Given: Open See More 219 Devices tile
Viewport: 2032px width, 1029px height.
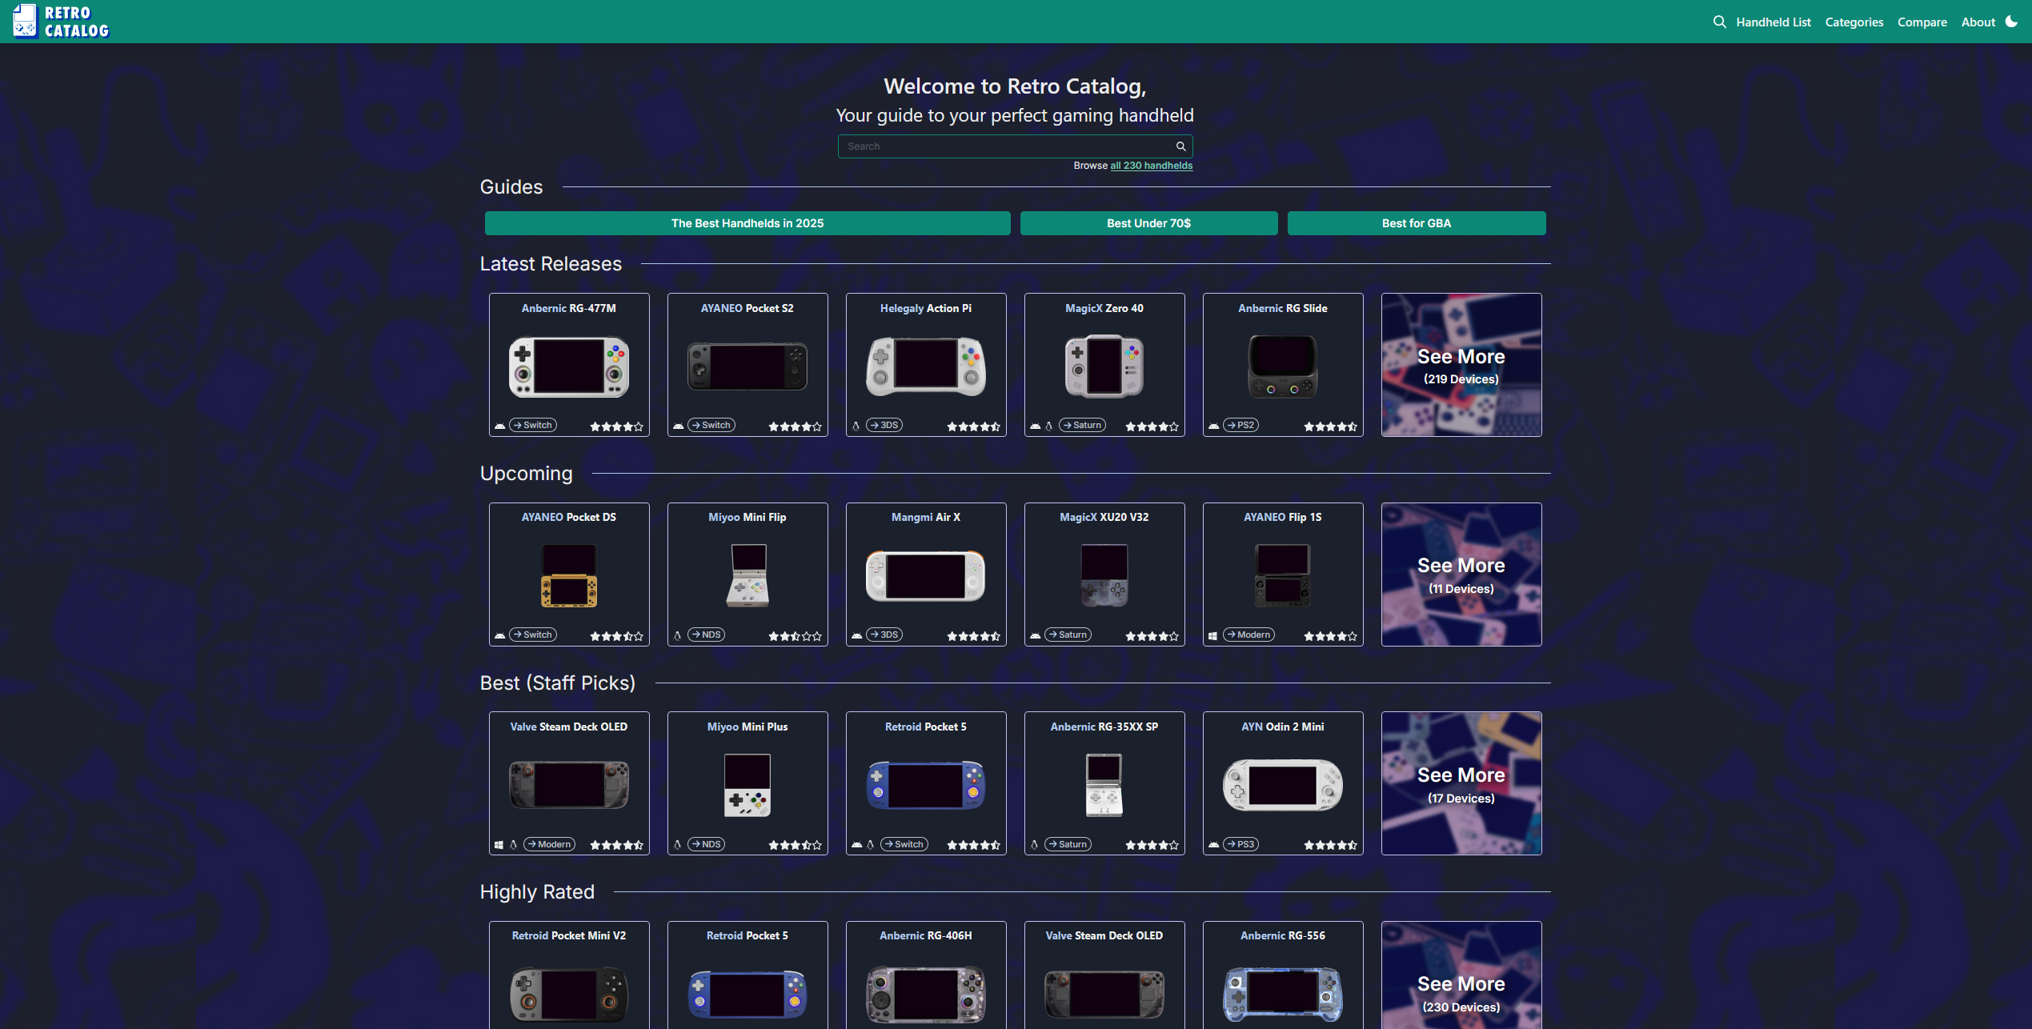Looking at the screenshot, I should click(1461, 365).
